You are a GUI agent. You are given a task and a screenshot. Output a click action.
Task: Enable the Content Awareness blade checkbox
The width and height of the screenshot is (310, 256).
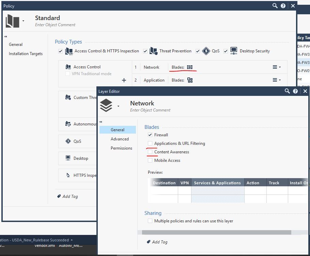(x=150, y=152)
